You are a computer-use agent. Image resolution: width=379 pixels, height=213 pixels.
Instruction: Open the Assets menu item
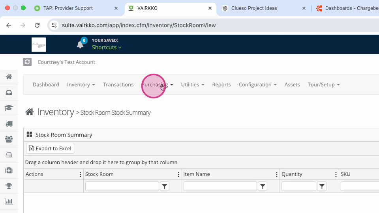click(292, 84)
